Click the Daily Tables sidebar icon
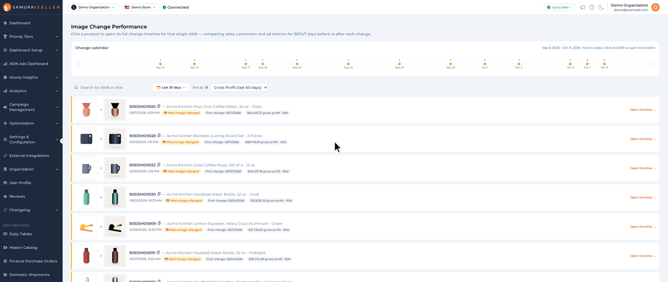The width and height of the screenshot is (668, 282). pos(5,234)
